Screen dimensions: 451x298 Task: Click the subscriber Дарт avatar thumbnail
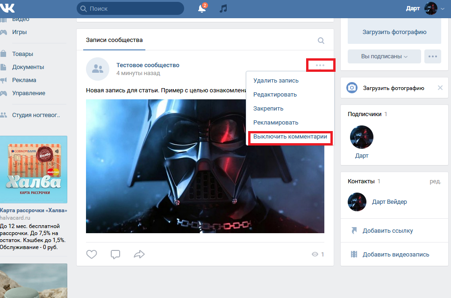tap(362, 137)
